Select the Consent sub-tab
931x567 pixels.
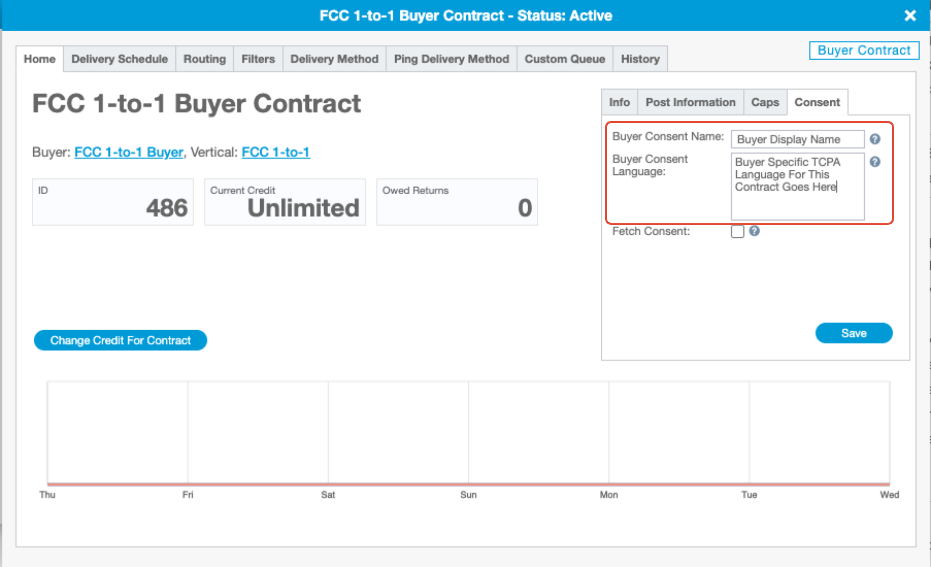tap(817, 102)
